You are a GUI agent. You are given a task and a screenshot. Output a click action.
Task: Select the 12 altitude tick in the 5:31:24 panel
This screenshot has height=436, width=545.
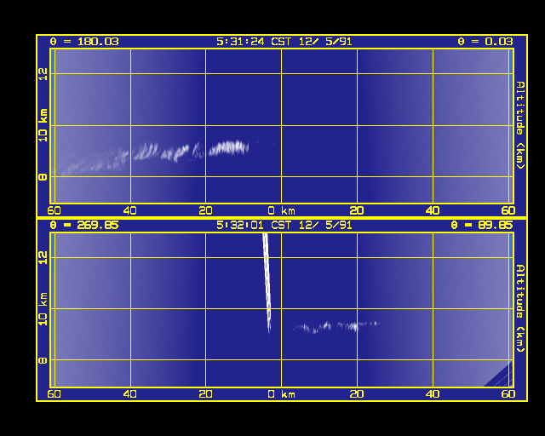pos(43,74)
